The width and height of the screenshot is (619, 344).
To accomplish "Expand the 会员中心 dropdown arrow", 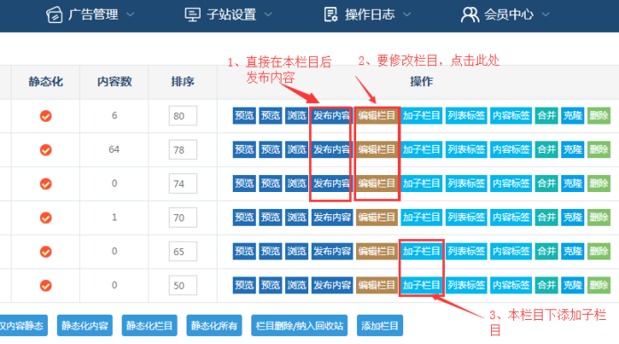I will point(545,15).
